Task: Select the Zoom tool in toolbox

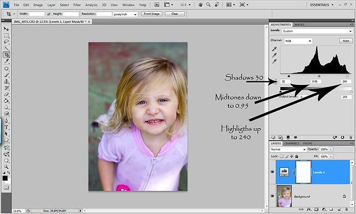Action: [x=7, y=167]
